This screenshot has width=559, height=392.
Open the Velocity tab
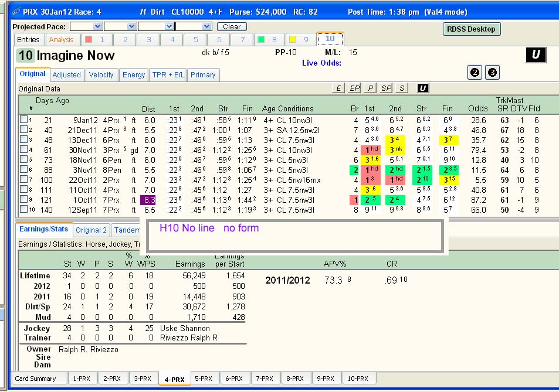click(101, 75)
